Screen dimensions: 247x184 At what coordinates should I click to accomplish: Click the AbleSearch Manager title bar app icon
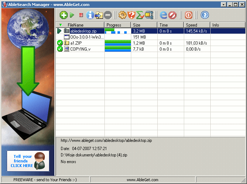coord(5,5)
